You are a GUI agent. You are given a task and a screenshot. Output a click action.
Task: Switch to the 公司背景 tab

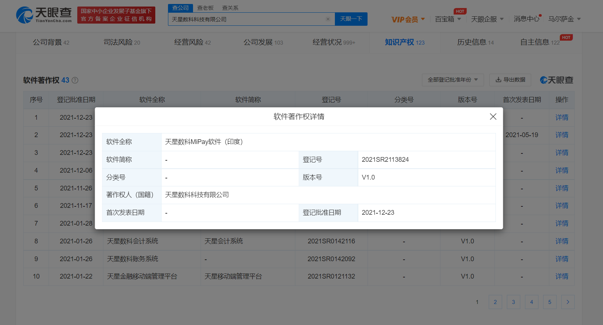coord(51,42)
